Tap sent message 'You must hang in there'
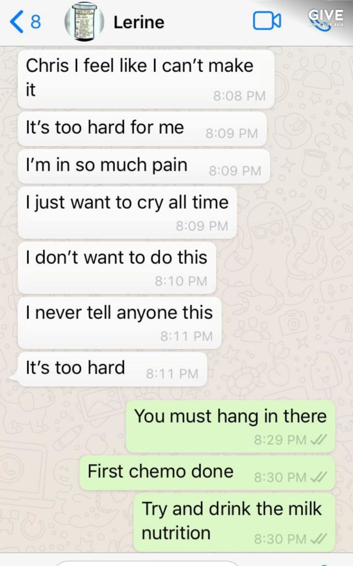The height and width of the screenshot is (566, 353). (x=230, y=426)
